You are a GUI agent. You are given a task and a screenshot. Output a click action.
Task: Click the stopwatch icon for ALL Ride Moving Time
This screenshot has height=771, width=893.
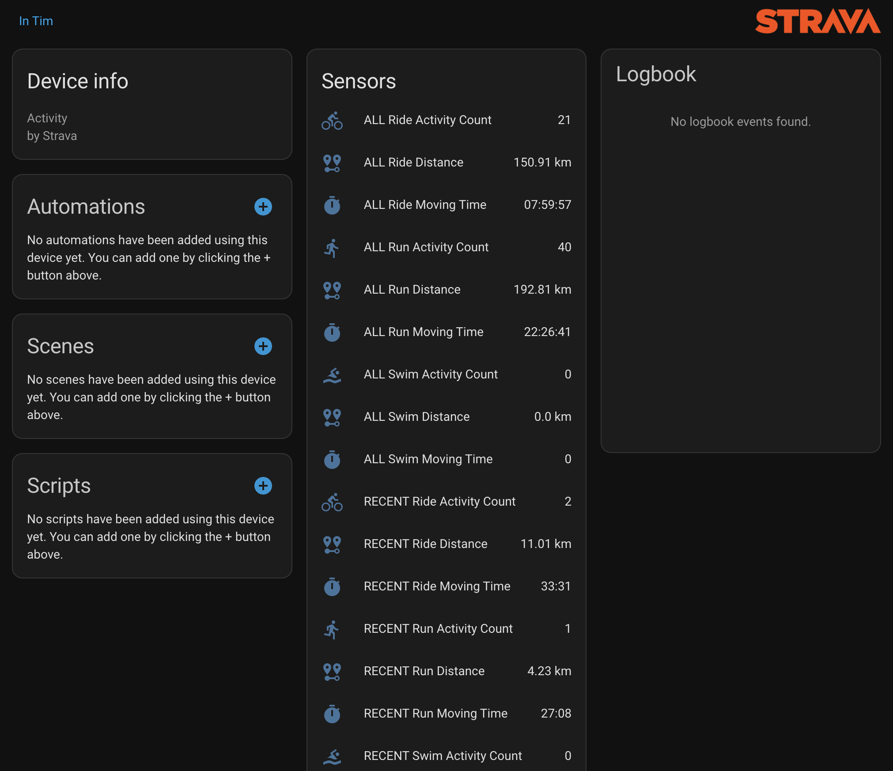pyautogui.click(x=332, y=205)
